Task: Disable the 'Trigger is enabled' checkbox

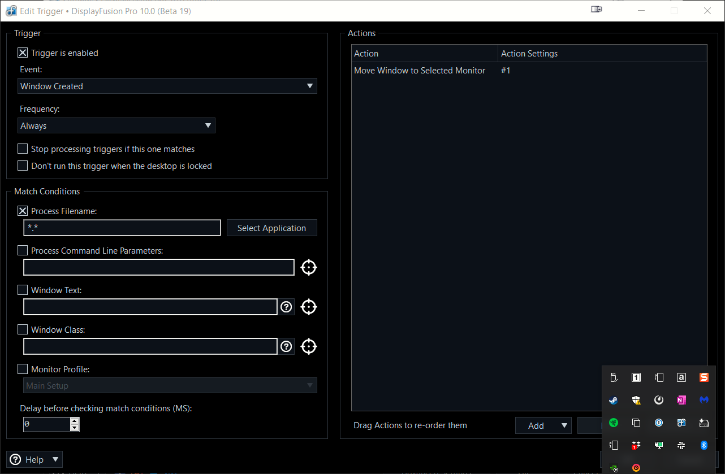Action: pos(23,53)
